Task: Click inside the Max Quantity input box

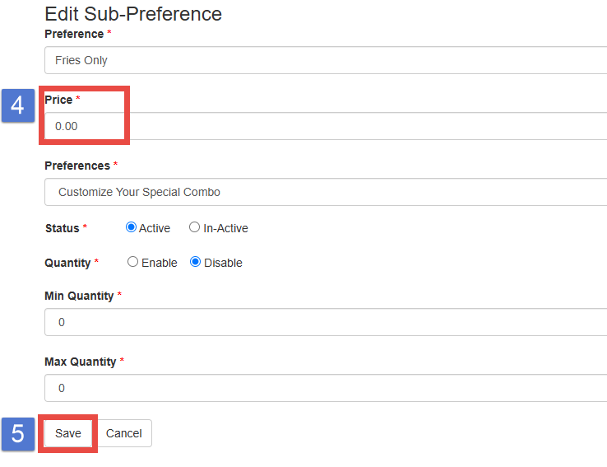Action: [325, 388]
